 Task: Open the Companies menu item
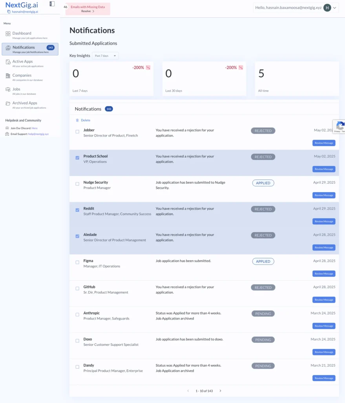click(30, 77)
